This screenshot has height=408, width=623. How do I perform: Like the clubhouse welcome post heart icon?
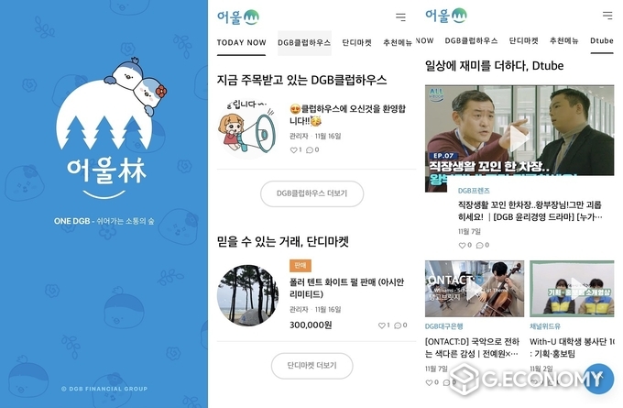(x=293, y=150)
